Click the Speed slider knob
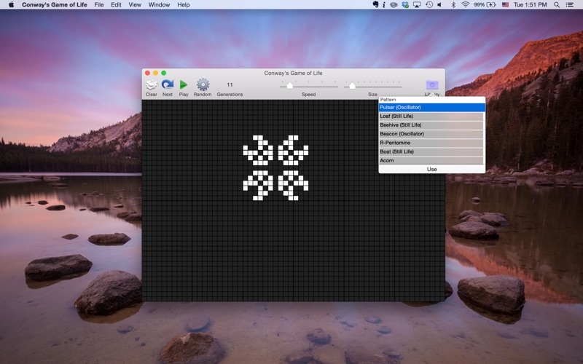The height and width of the screenshot is (364, 583). click(289, 86)
